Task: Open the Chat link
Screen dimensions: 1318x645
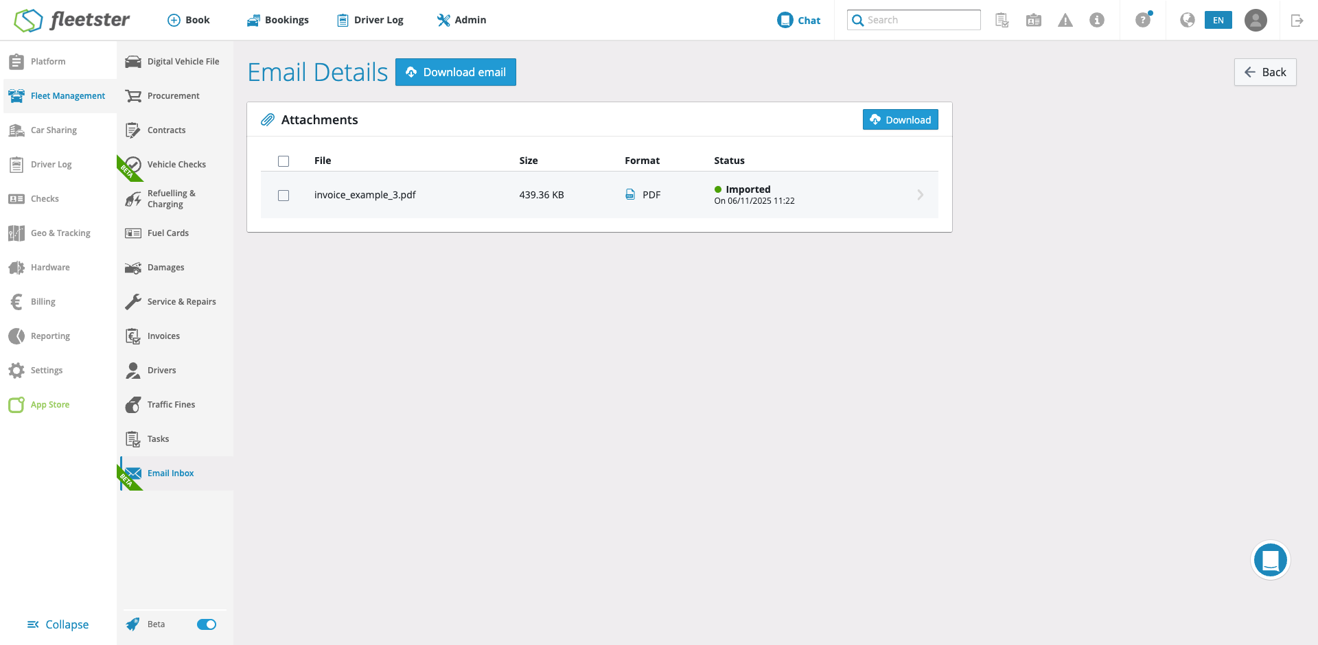Action: (x=799, y=21)
